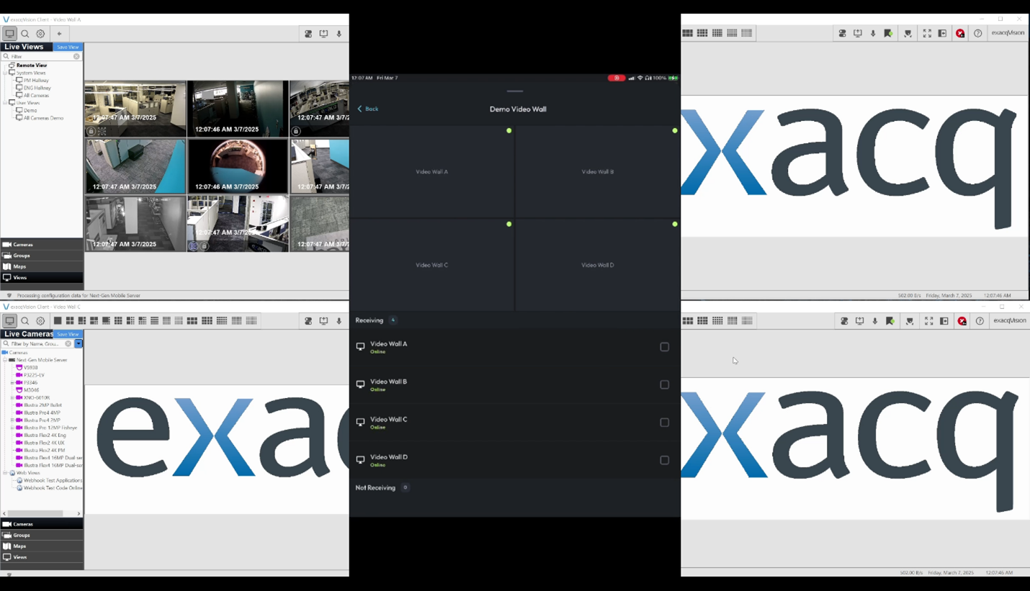The width and height of the screenshot is (1030, 591).
Task: Go Back from Demo Video Wall screen
Action: pyautogui.click(x=368, y=109)
